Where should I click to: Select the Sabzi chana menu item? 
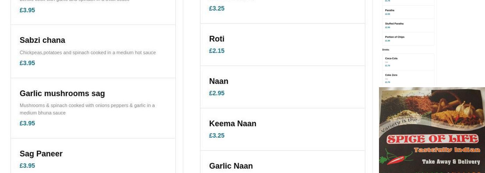click(x=42, y=40)
